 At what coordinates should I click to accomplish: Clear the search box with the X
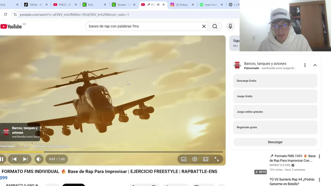204,26
